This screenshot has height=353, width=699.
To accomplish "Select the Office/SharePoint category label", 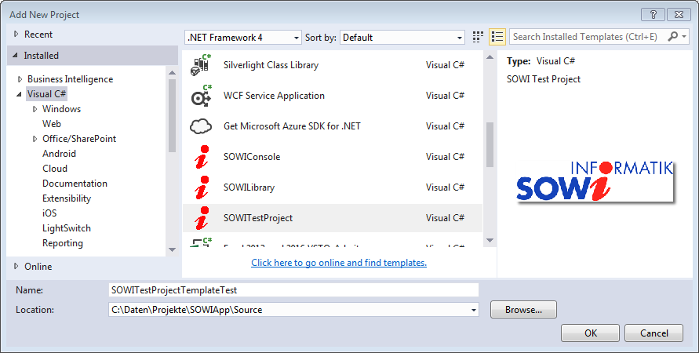I will [79, 139].
